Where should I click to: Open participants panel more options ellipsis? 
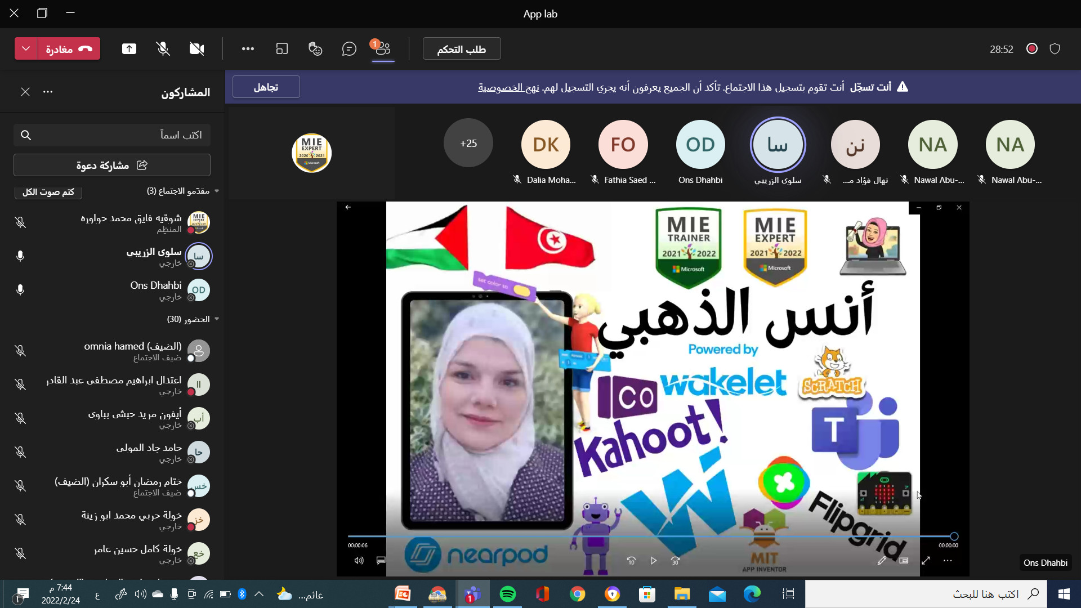(x=48, y=92)
